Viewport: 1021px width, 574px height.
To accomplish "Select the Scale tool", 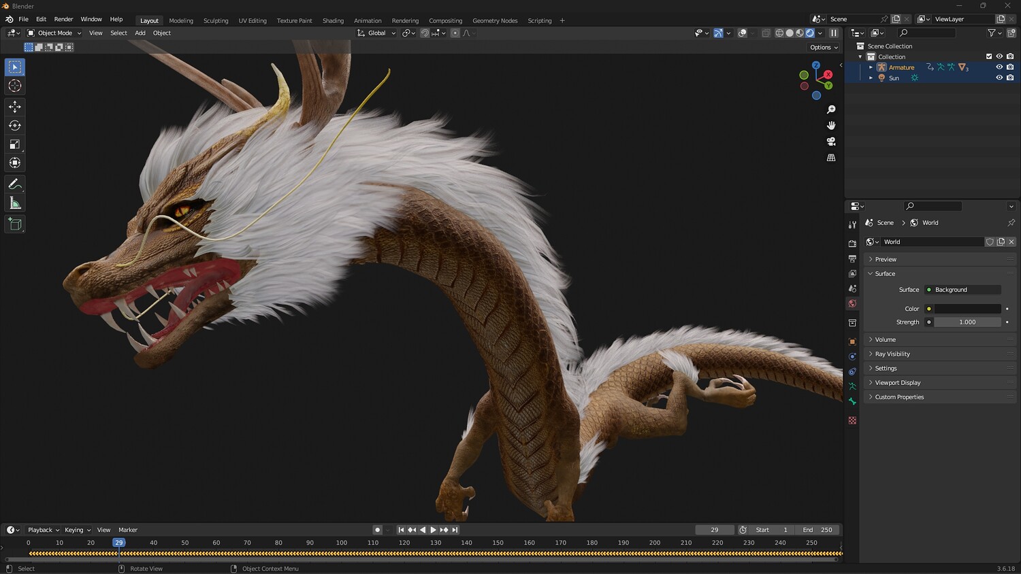I will pos(14,144).
